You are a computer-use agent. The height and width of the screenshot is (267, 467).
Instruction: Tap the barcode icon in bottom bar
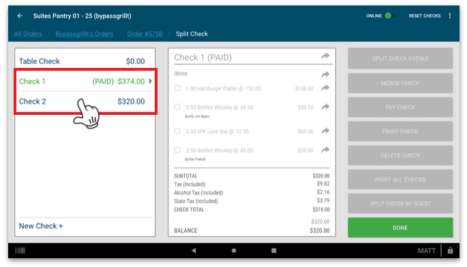(20, 251)
